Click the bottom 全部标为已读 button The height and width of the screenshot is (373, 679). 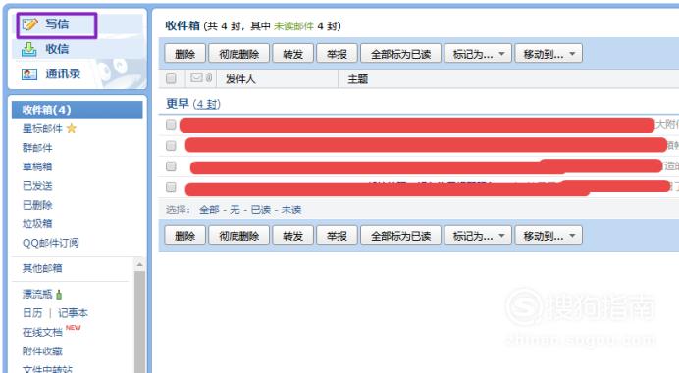point(400,236)
